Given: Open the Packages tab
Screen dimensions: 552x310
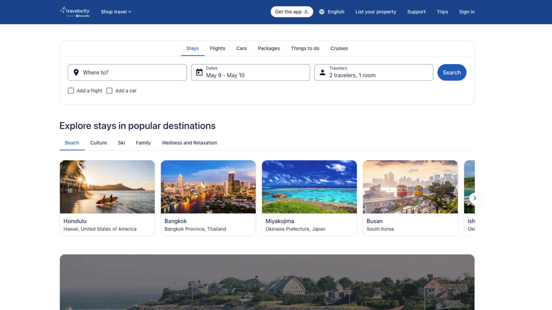Looking at the screenshot, I should click(269, 49).
